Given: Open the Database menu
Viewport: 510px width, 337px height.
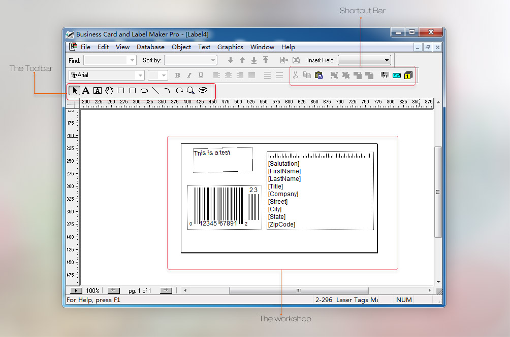Looking at the screenshot, I should 150,47.
